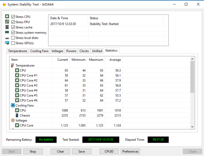204x156 pixels.
Task: Disable the Stress CPU checkbox
Action: coord(13,17)
